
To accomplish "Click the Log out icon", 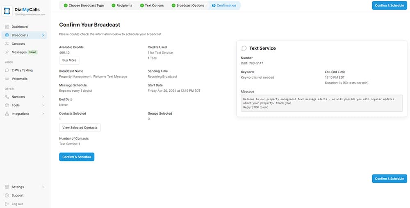I will click(7, 204).
